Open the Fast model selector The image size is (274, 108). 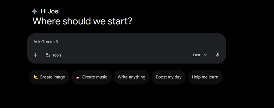coord(197,55)
